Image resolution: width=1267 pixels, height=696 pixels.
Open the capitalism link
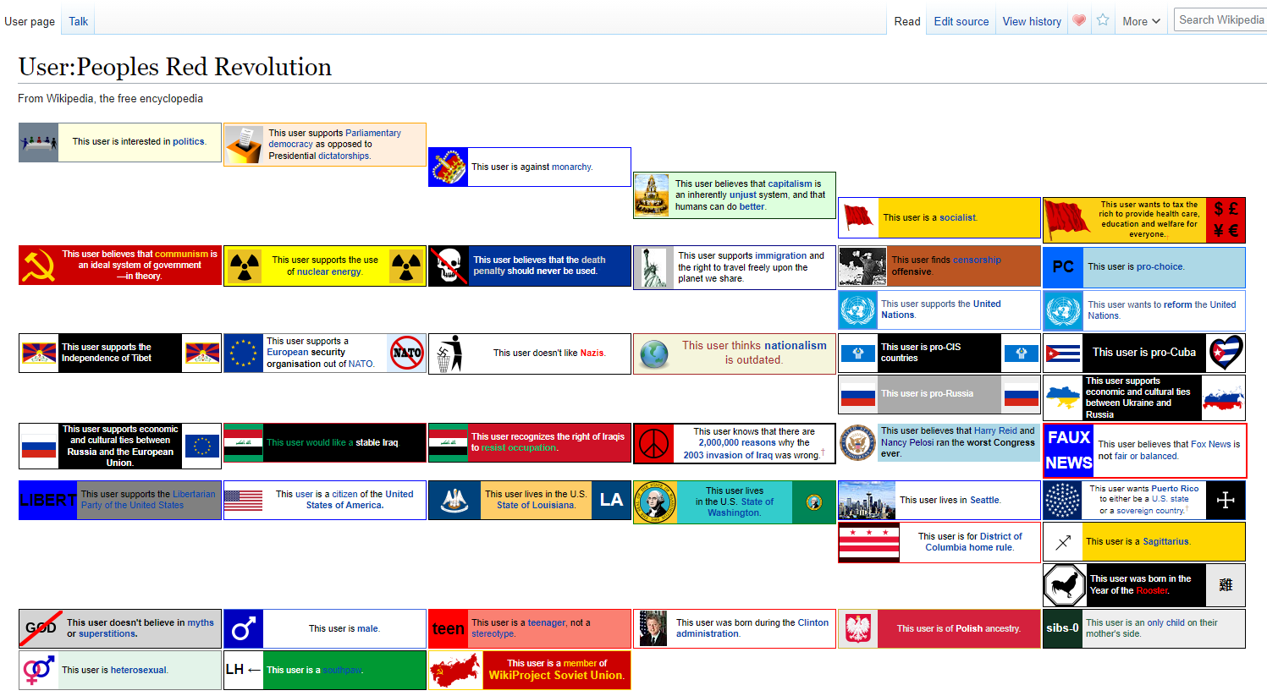click(x=790, y=184)
